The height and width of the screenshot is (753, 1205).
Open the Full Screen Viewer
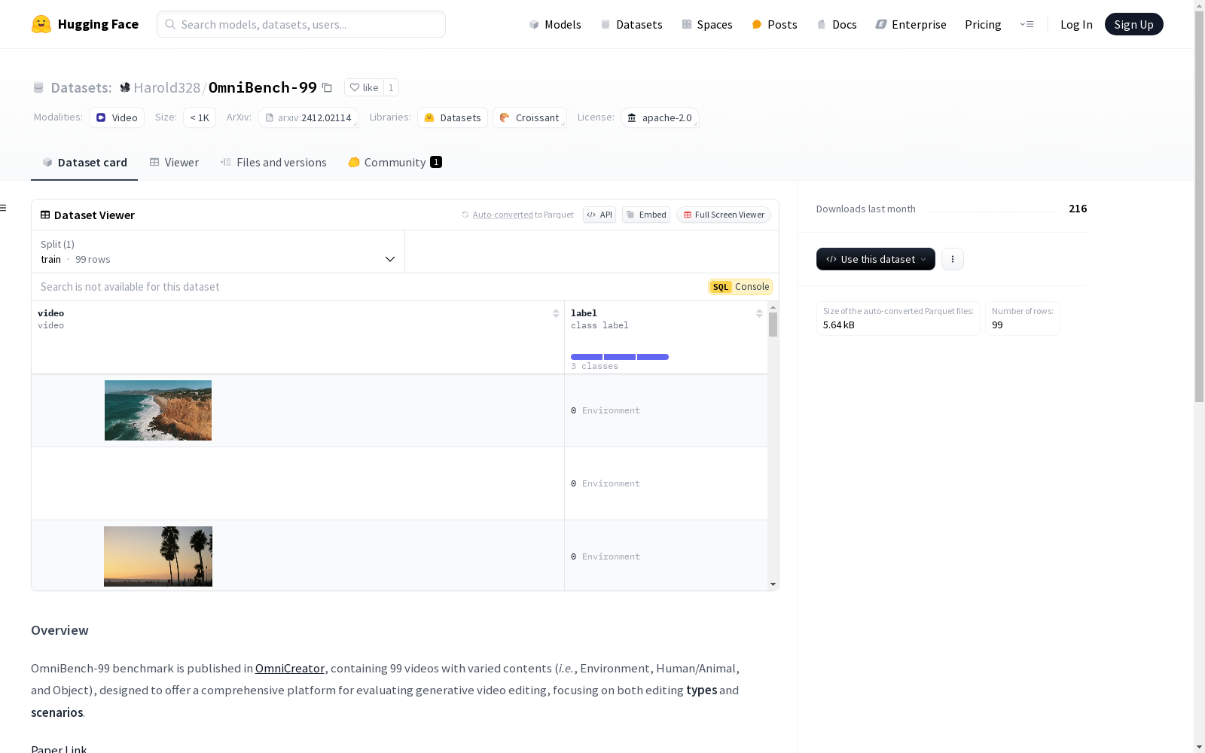tap(724, 215)
